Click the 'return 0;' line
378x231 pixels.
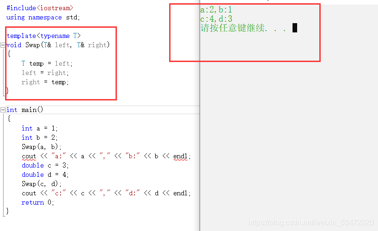pos(37,202)
